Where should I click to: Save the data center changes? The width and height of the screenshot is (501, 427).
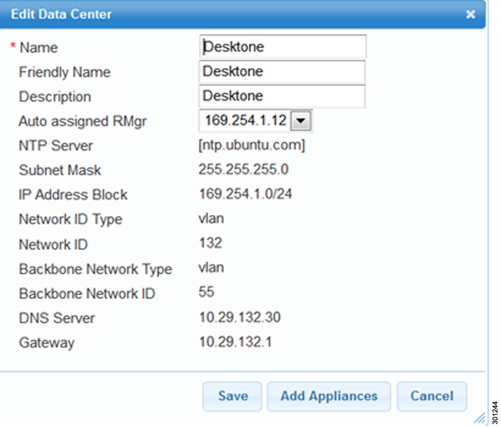233,396
